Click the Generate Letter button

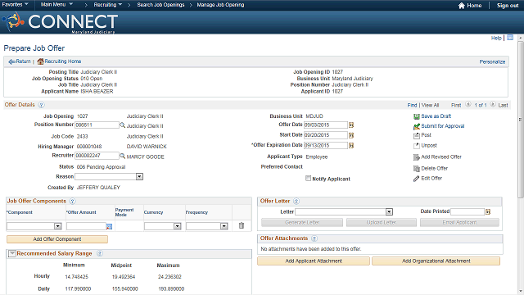pos(302,222)
